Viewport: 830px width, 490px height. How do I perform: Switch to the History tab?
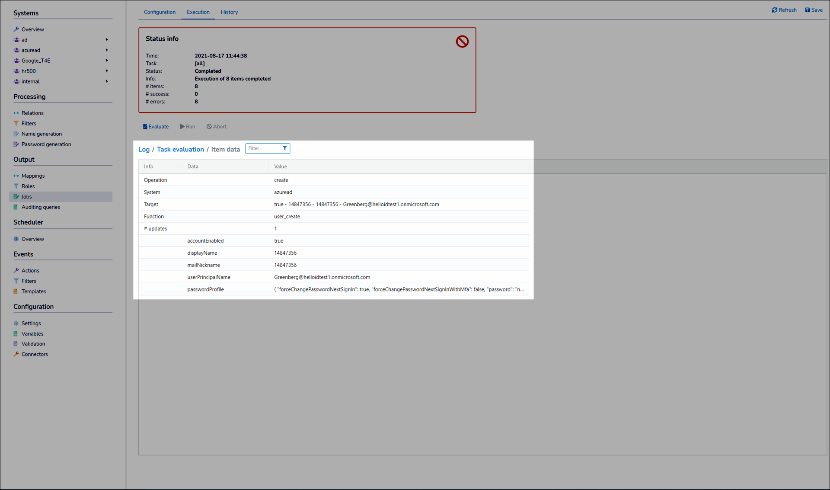[x=229, y=12]
